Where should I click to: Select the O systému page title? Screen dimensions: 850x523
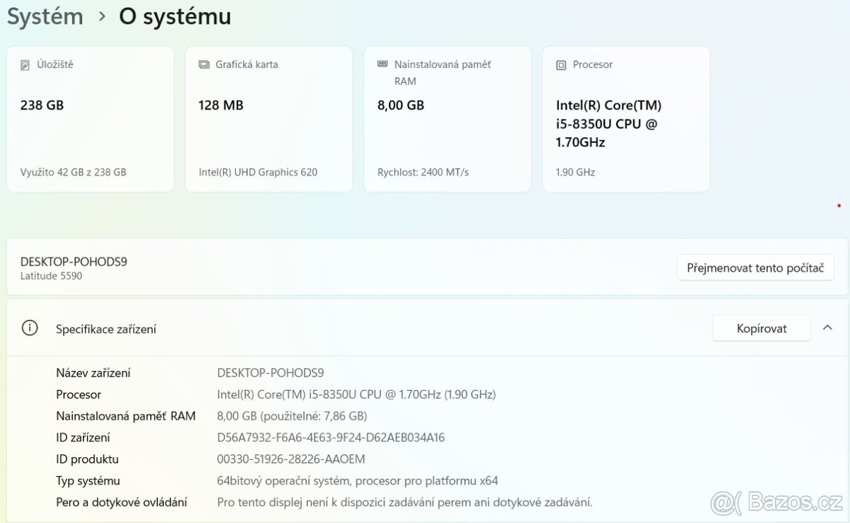pyautogui.click(x=174, y=16)
